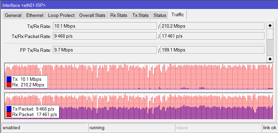
Task: Click the blue Tx swatch in Mbps graph legend
Action: coord(9,79)
